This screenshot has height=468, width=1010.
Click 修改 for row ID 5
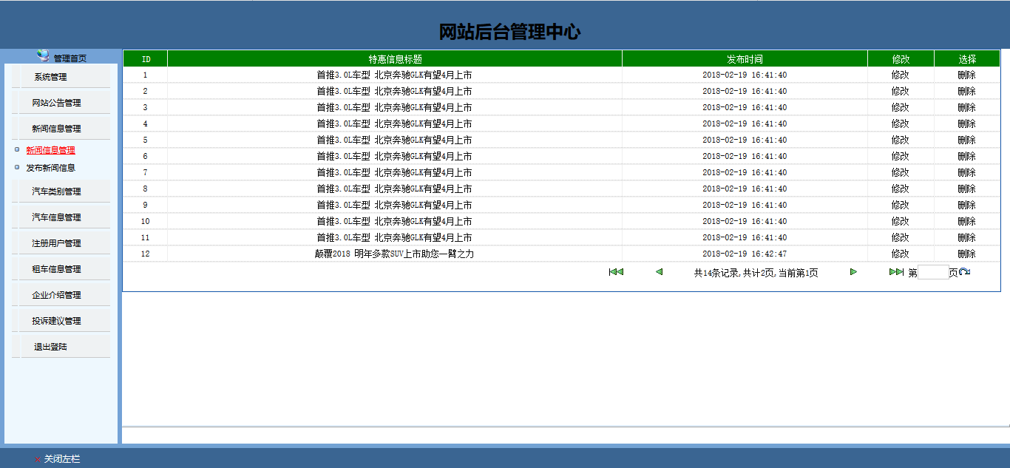(900, 140)
